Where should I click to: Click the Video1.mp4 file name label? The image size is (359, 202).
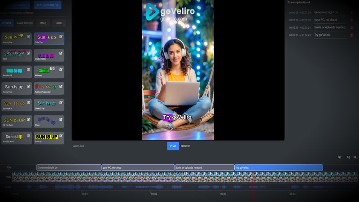click(78, 146)
